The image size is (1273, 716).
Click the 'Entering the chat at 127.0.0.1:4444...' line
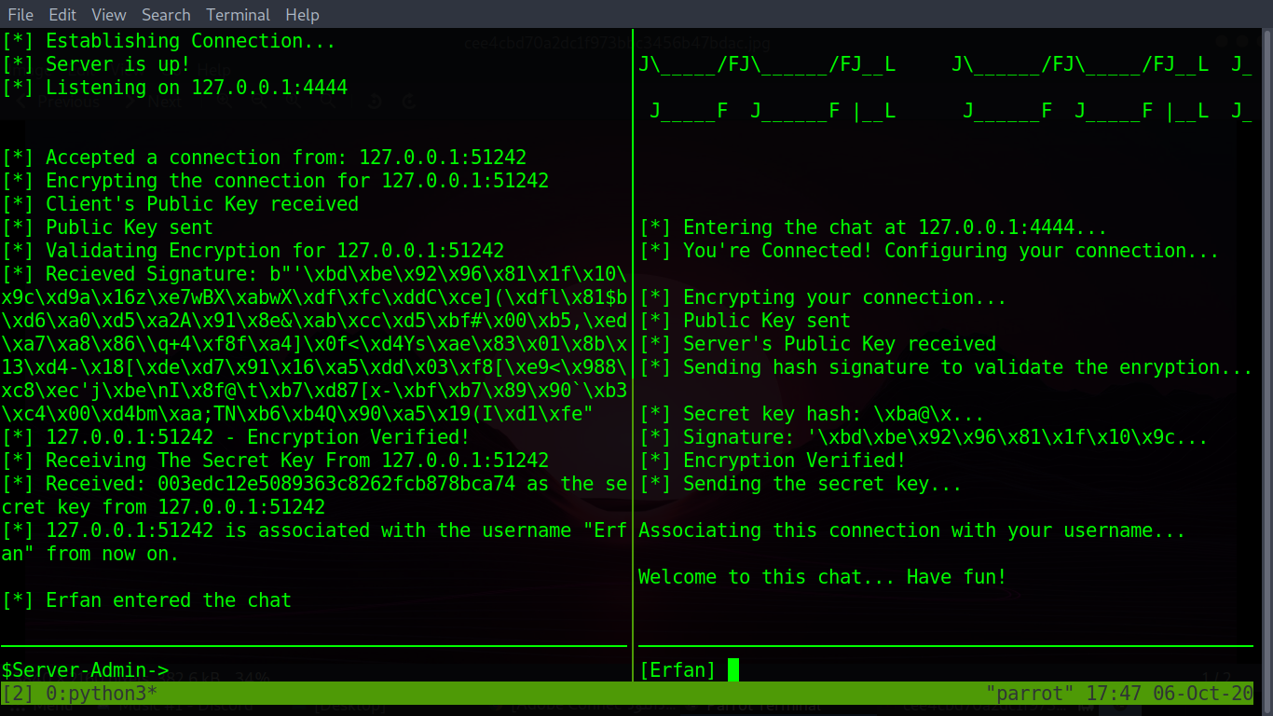pos(873,227)
